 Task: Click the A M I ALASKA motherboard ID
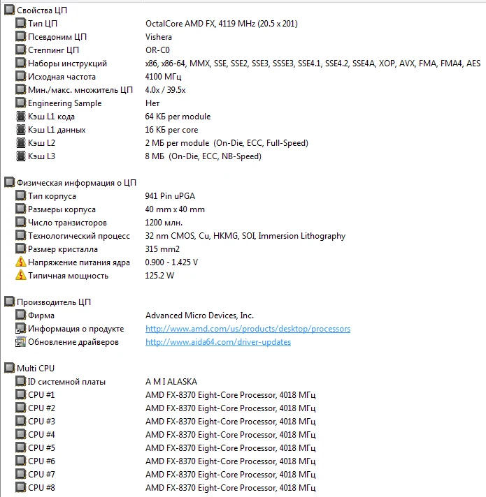[171, 382]
